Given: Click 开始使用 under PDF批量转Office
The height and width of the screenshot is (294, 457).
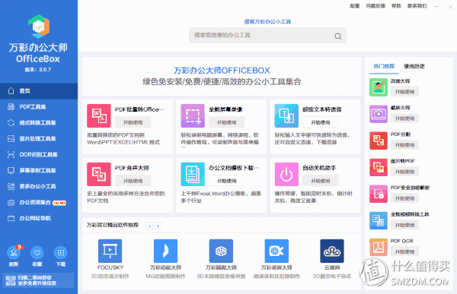Looking at the screenshot, I should pos(133,122).
